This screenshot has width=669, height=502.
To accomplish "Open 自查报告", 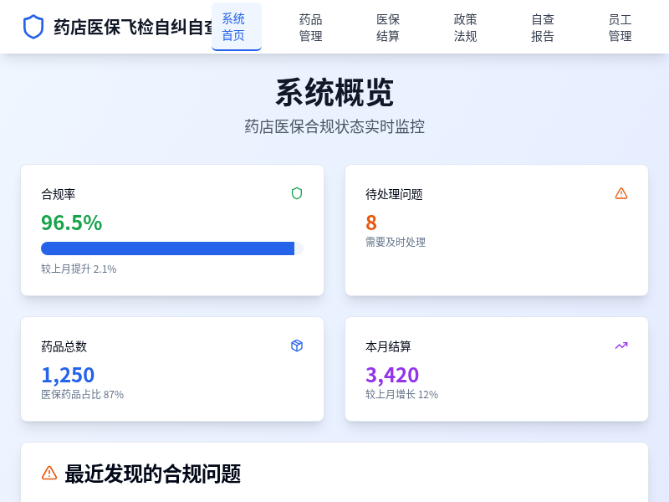I will (x=543, y=26).
